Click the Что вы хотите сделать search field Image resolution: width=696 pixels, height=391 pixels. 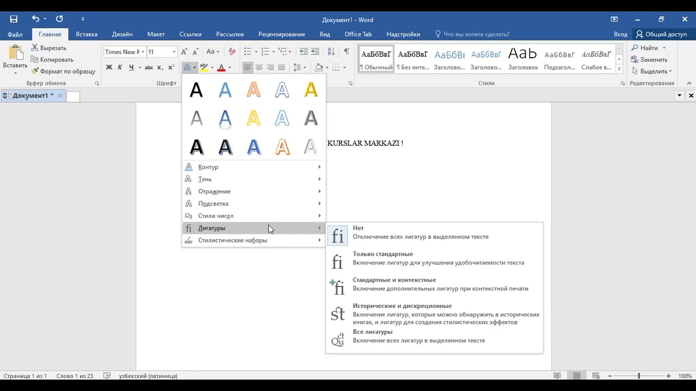tap(472, 34)
